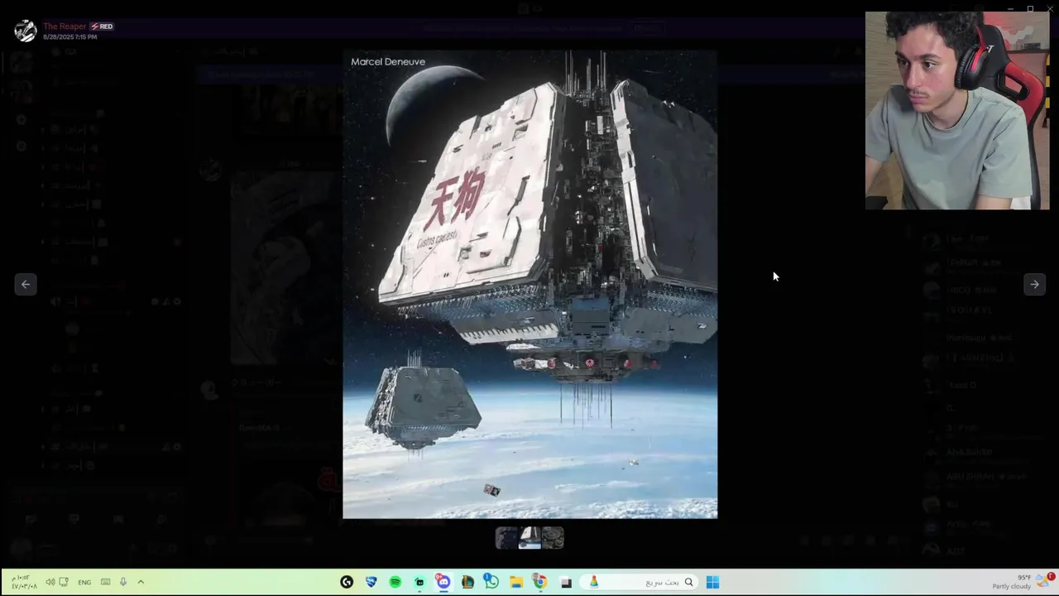Open the network status tray icon
The image size is (1059, 596).
64,582
